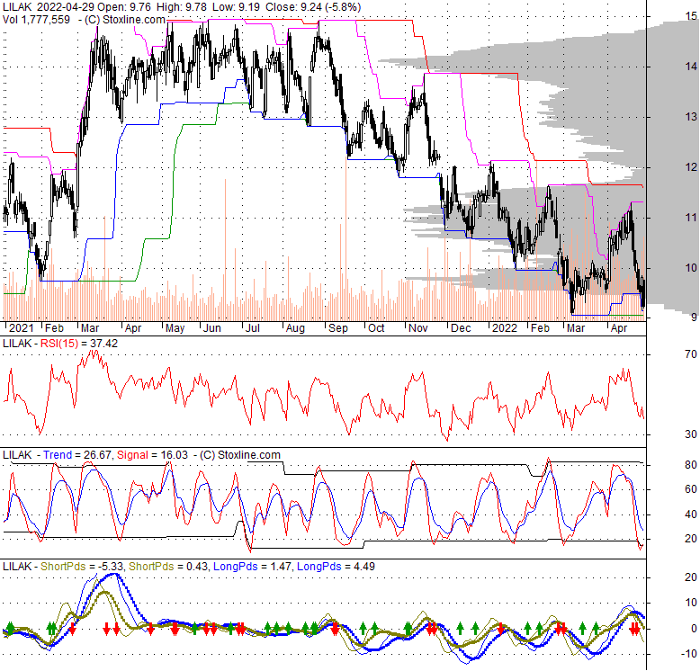The width and height of the screenshot is (700, 671).
Task: Click the 'Low: 9.19' value
Action: [x=237, y=7]
